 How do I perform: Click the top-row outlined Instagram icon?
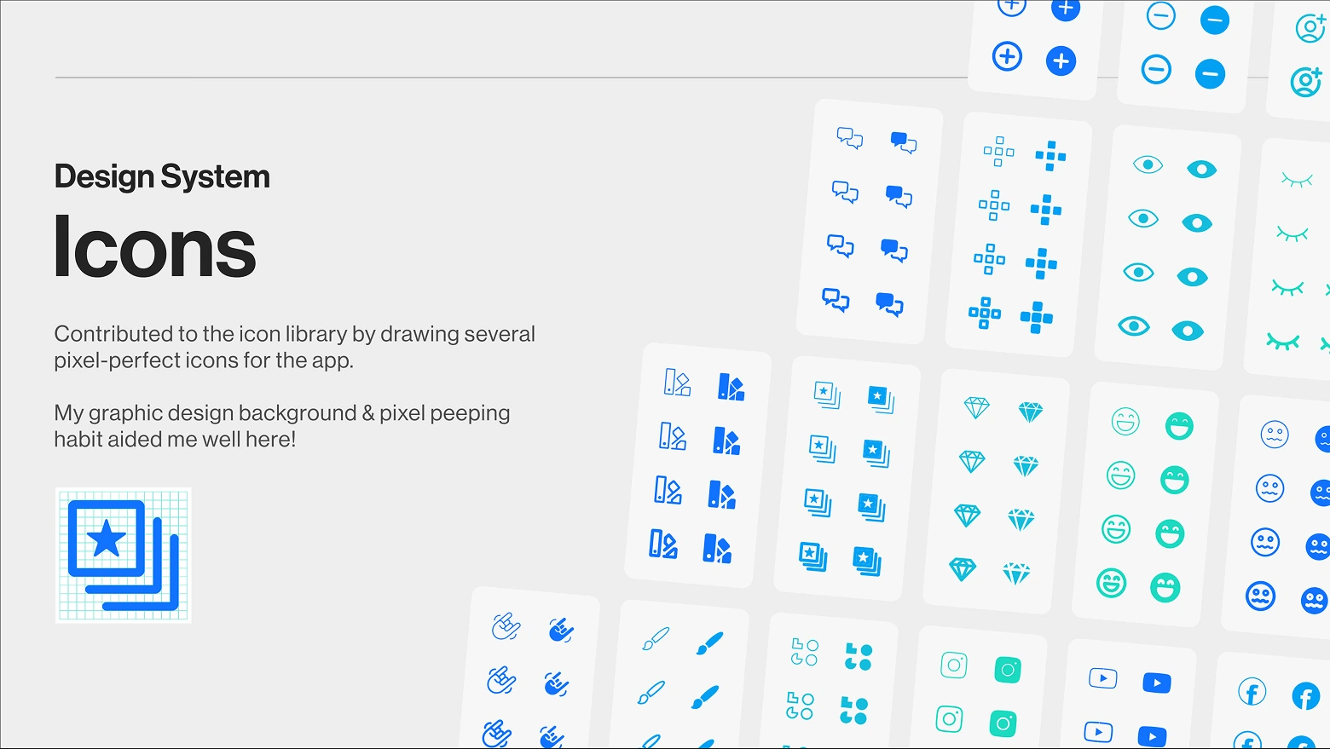(x=954, y=665)
